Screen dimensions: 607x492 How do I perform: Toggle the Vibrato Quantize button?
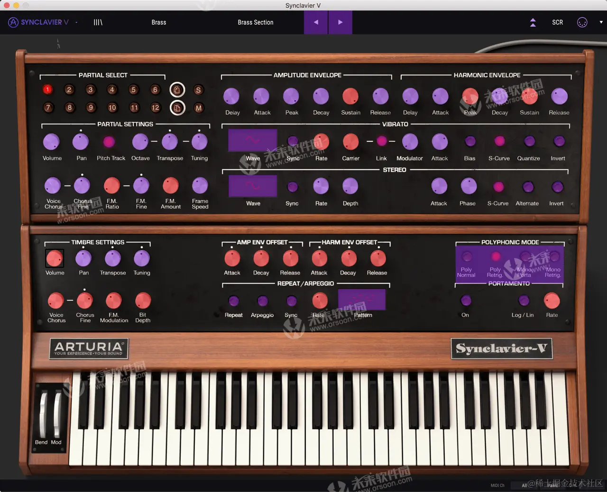click(x=529, y=141)
